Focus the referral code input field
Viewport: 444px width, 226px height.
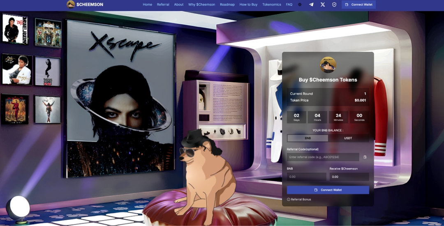[323, 157]
